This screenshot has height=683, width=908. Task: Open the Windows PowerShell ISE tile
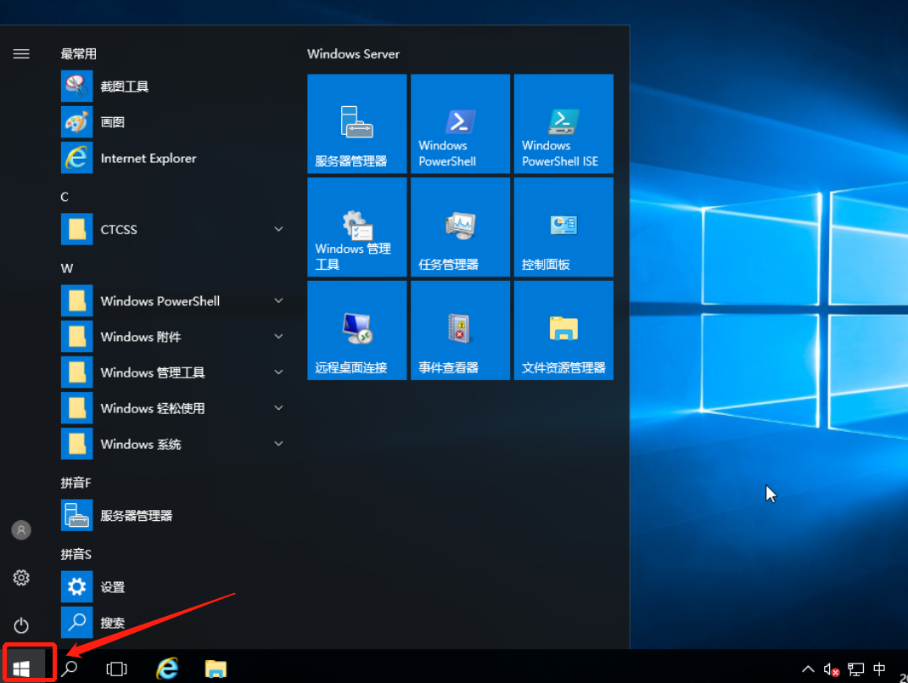coord(563,124)
